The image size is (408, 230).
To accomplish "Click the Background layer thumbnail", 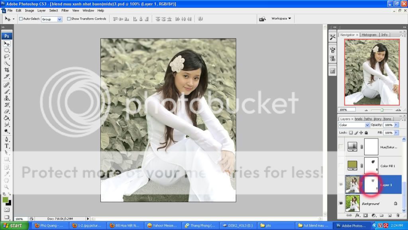I will [x=352, y=203].
